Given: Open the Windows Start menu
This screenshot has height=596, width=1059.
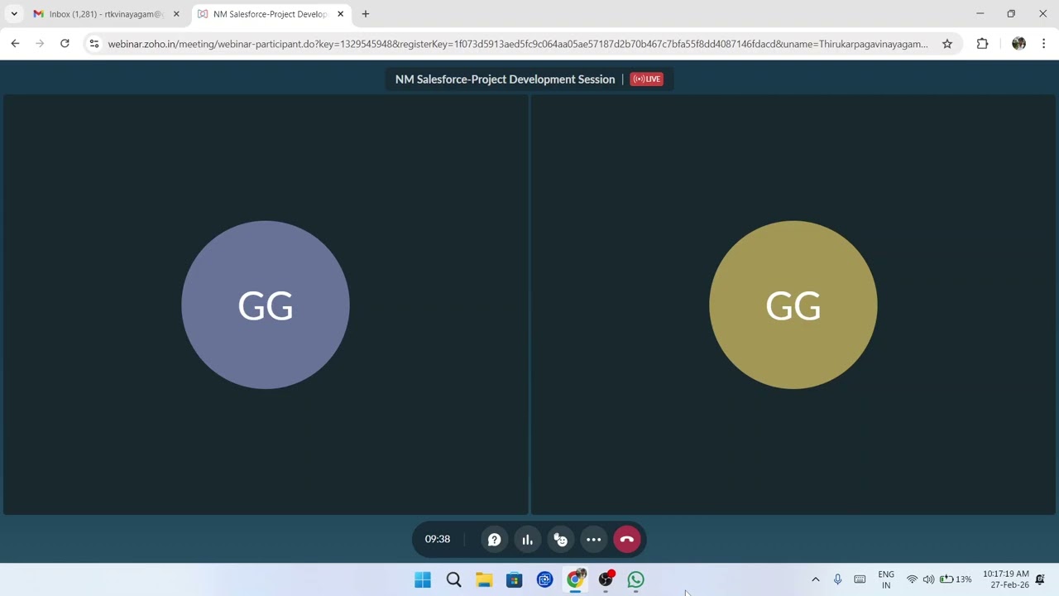Looking at the screenshot, I should [x=423, y=579].
